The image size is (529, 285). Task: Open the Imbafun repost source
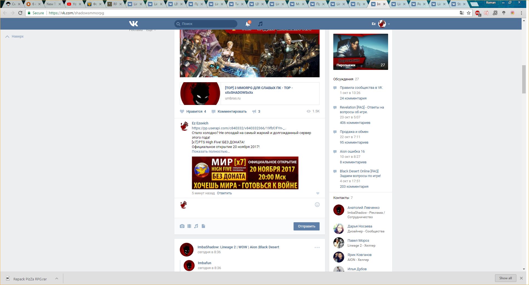pyautogui.click(x=204, y=263)
